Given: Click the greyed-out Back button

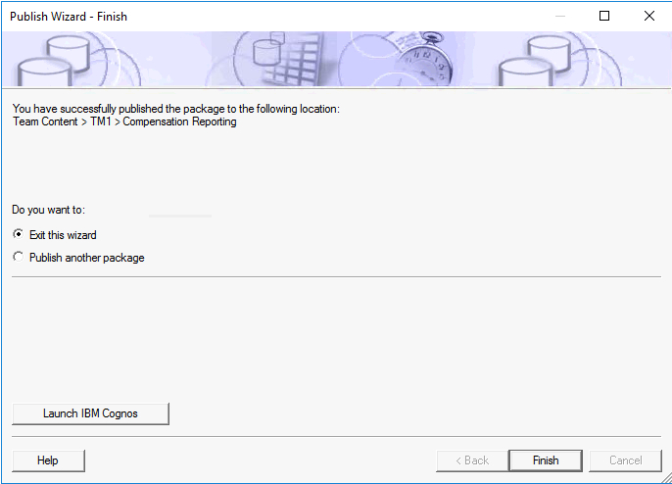Looking at the screenshot, I should click(472, 460).
